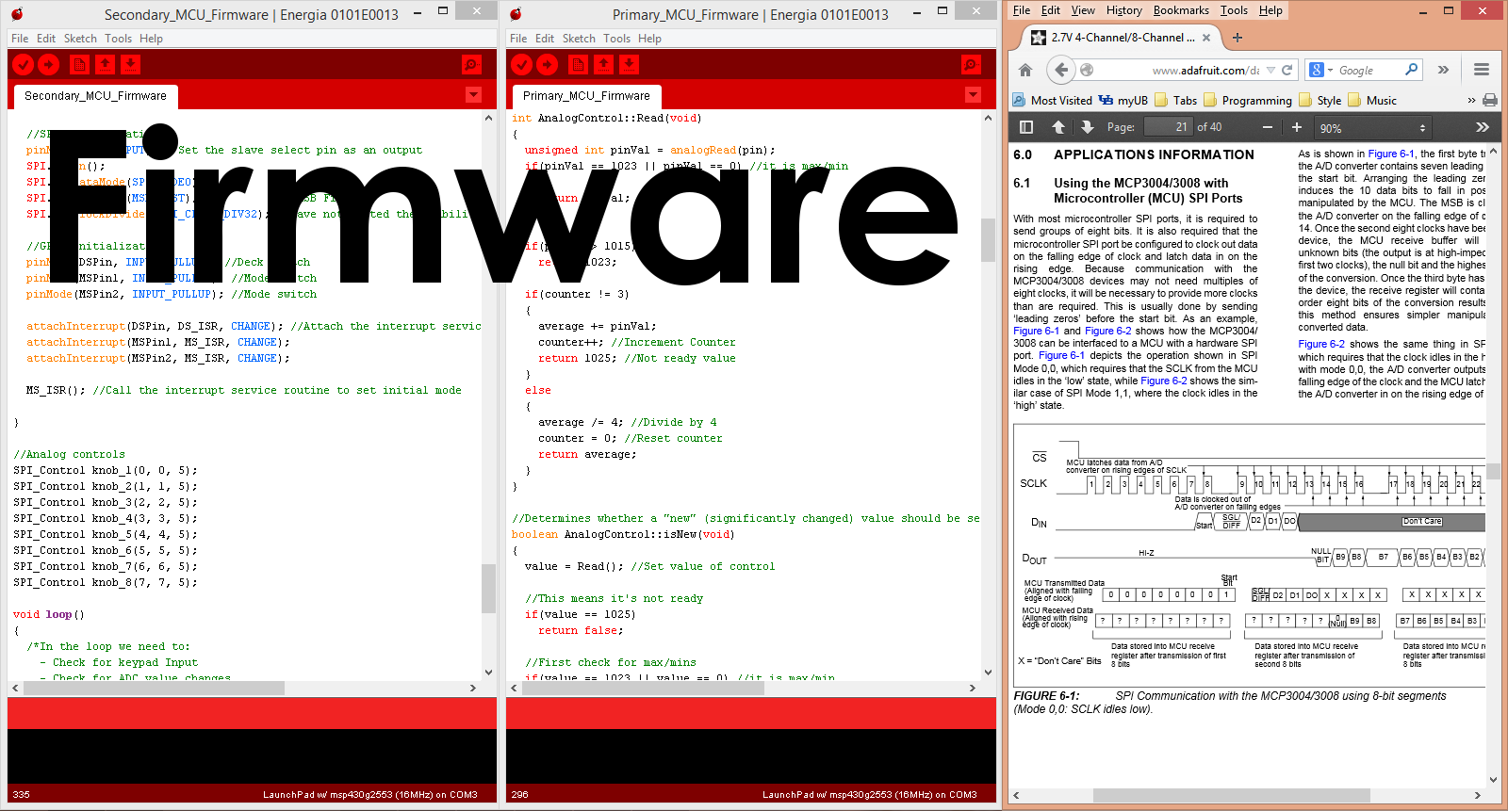Open PDF zoom level 90% dropdown

(x=1373, y=128)
